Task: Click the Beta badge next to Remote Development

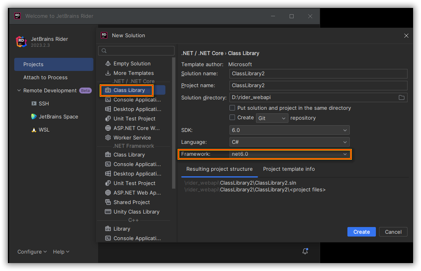Action: tap(85, 90)
